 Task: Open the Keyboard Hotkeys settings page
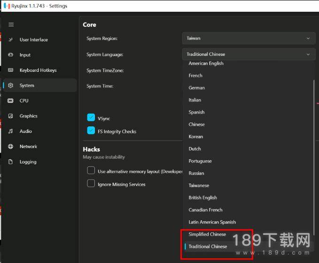pos(40,70)
